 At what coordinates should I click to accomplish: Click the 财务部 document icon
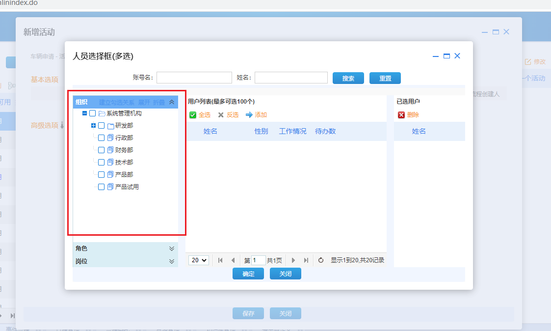(x=110, y=150)
